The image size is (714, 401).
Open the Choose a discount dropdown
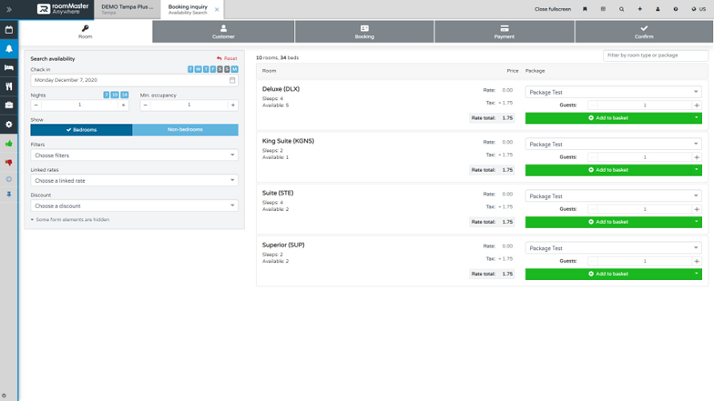pyautogui.click(x=134, y=206)
